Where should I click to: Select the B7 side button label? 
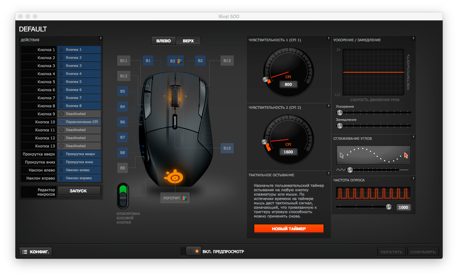click(x=123, y=138)
